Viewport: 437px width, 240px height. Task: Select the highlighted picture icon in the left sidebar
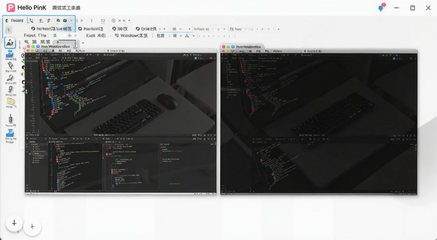click(10, 43)
